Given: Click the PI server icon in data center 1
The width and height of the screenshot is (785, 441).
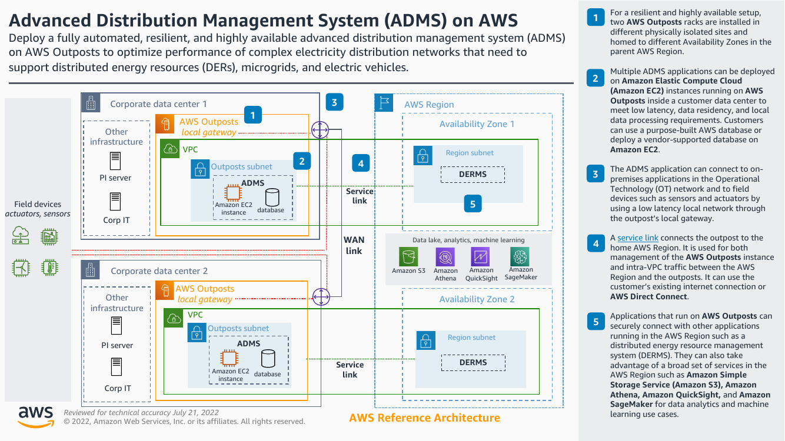Looking at the screenshot, I should coord(115,161).
